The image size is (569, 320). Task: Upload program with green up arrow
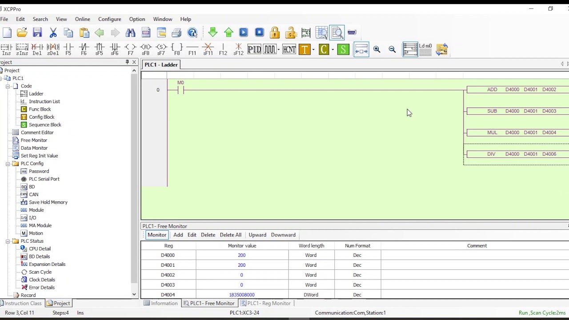(228, 32)
